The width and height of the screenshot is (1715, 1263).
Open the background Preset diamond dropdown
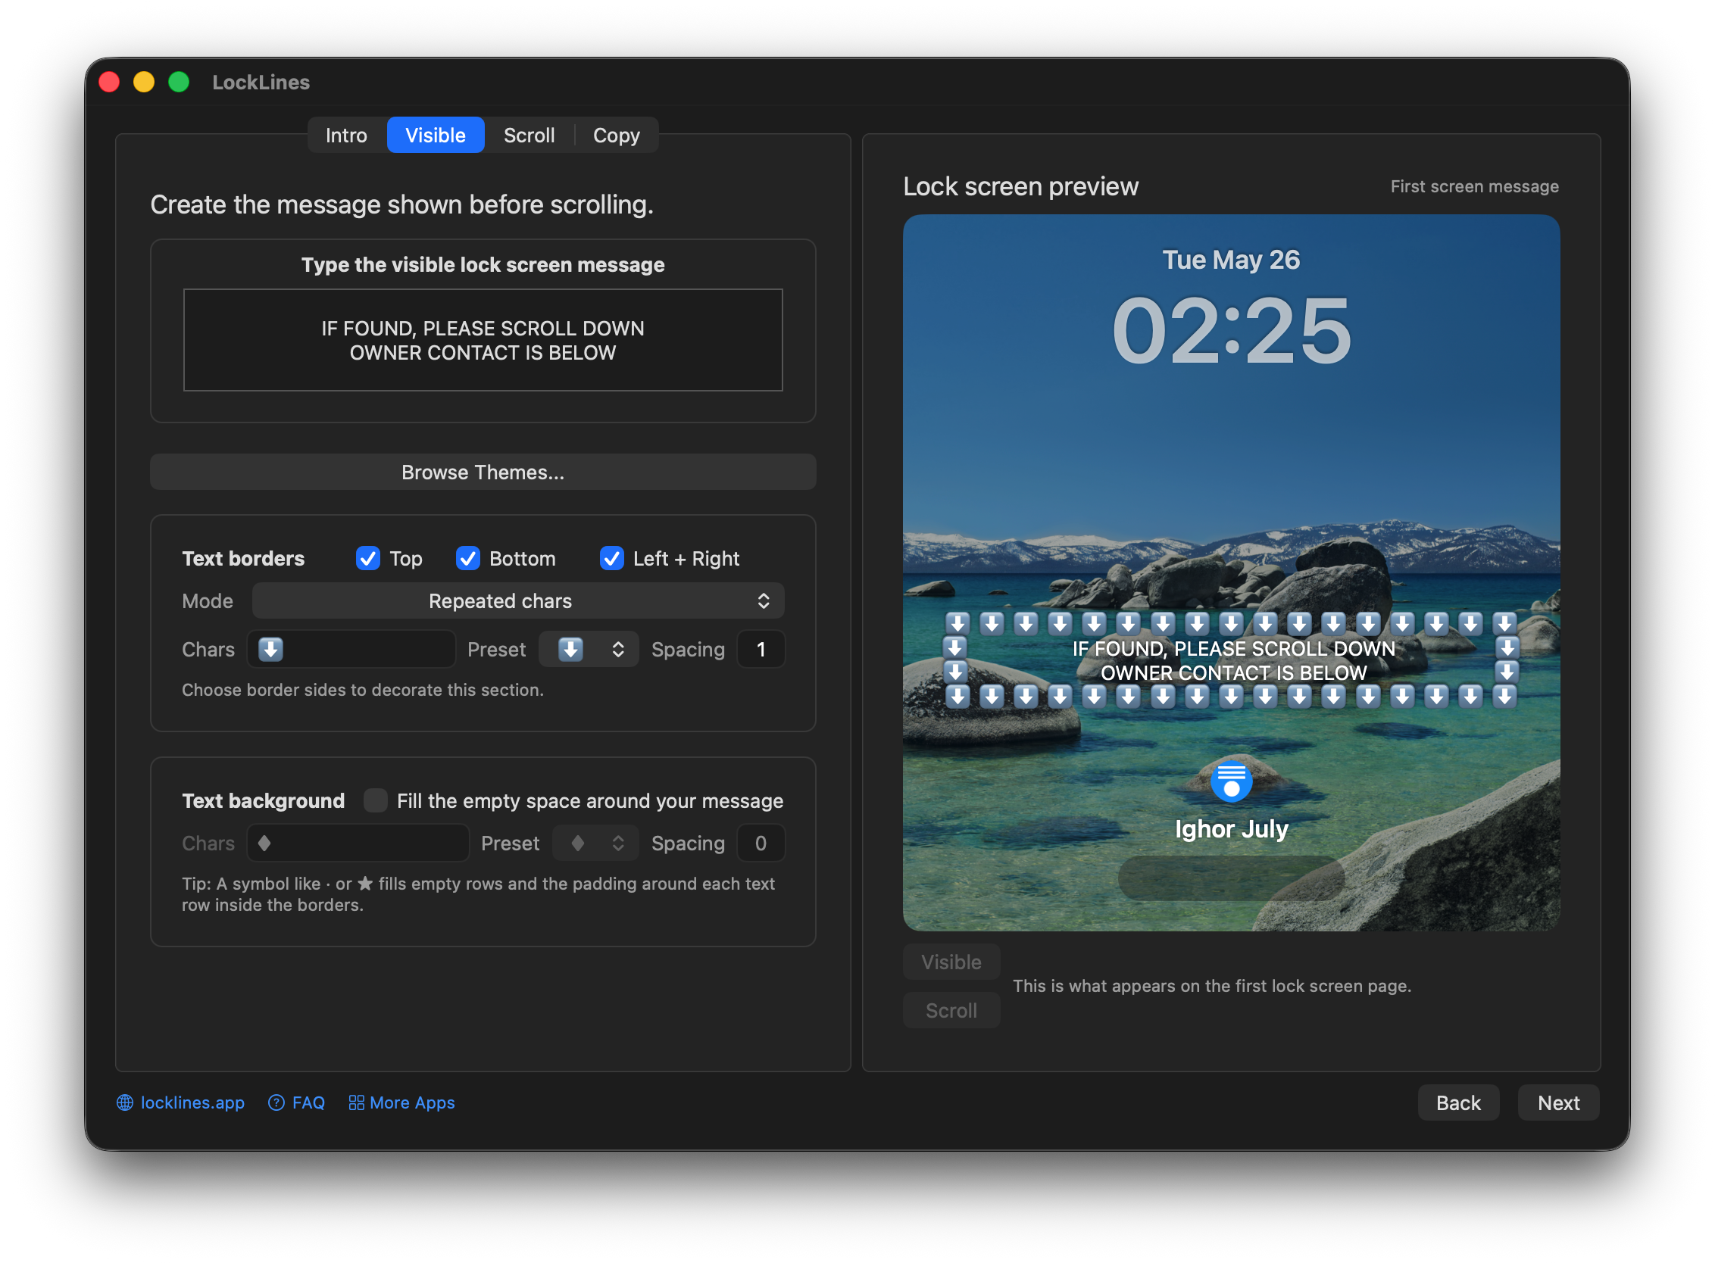595,844
